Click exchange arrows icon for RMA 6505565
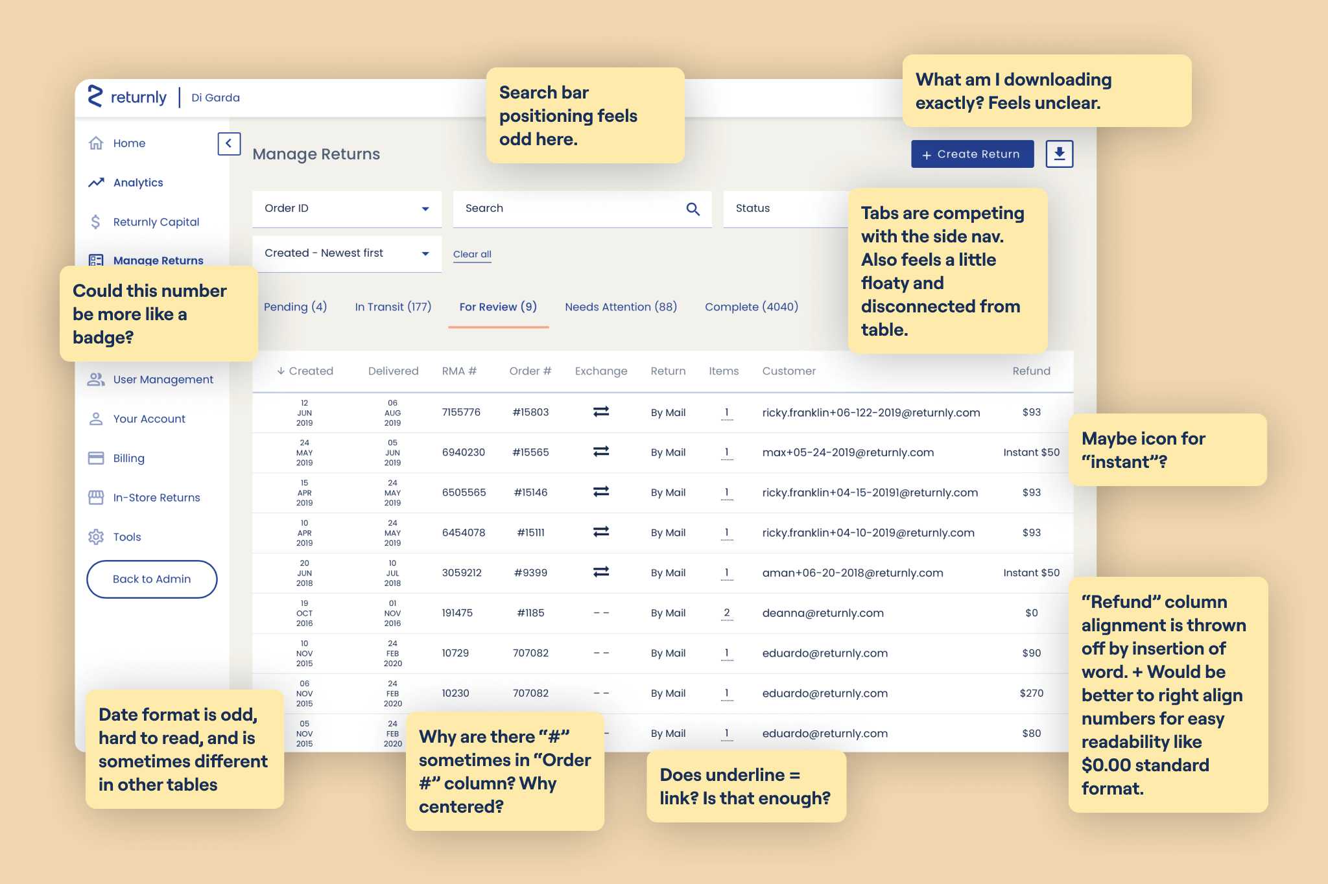The height and width of the screenshot is (884, 1328). point(601,492)
